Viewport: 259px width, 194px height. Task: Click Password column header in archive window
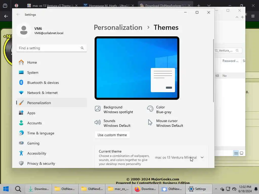[230, 61]
